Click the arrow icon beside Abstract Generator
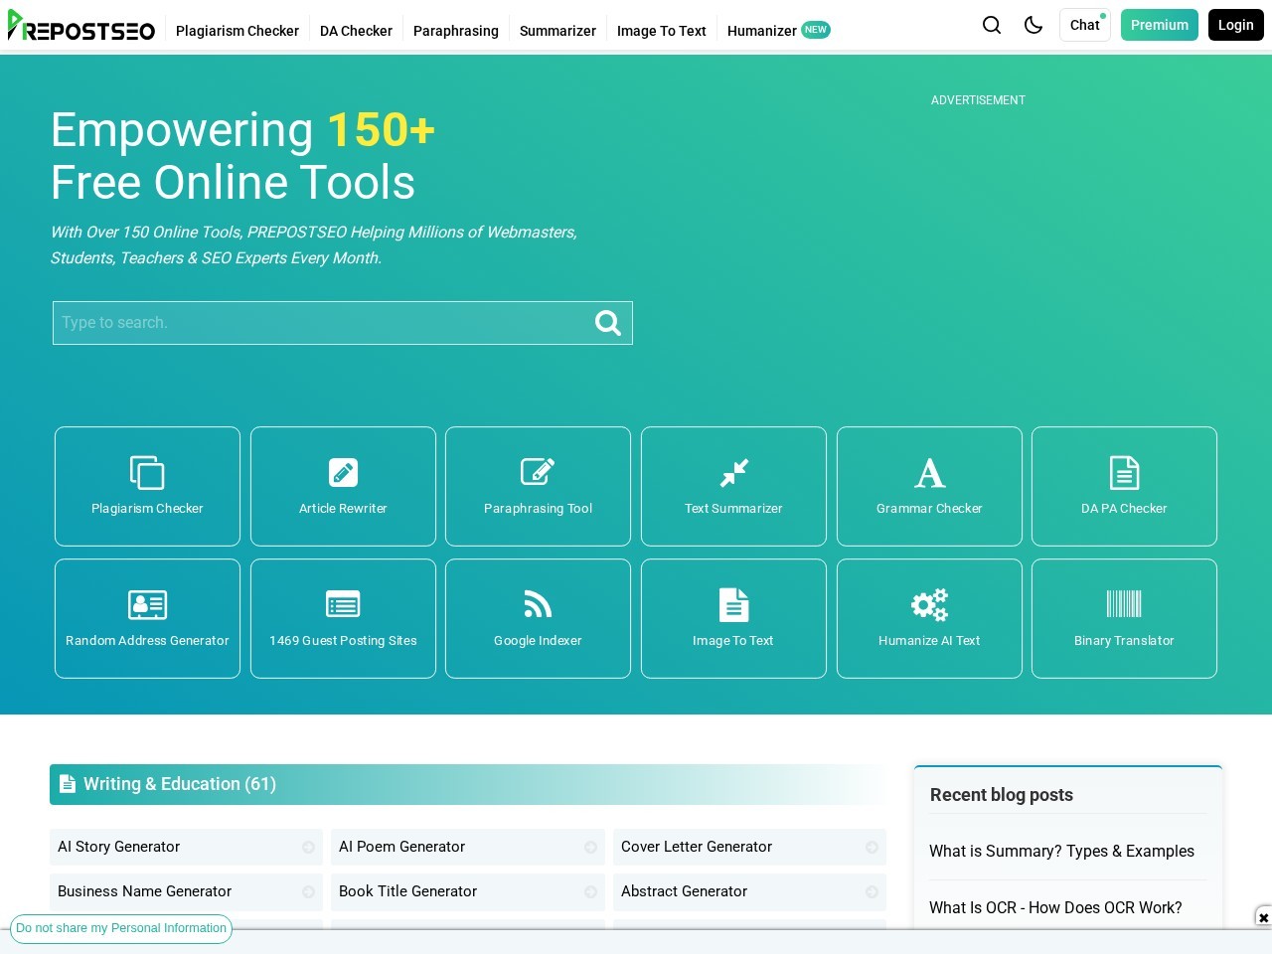 point(872,892)
